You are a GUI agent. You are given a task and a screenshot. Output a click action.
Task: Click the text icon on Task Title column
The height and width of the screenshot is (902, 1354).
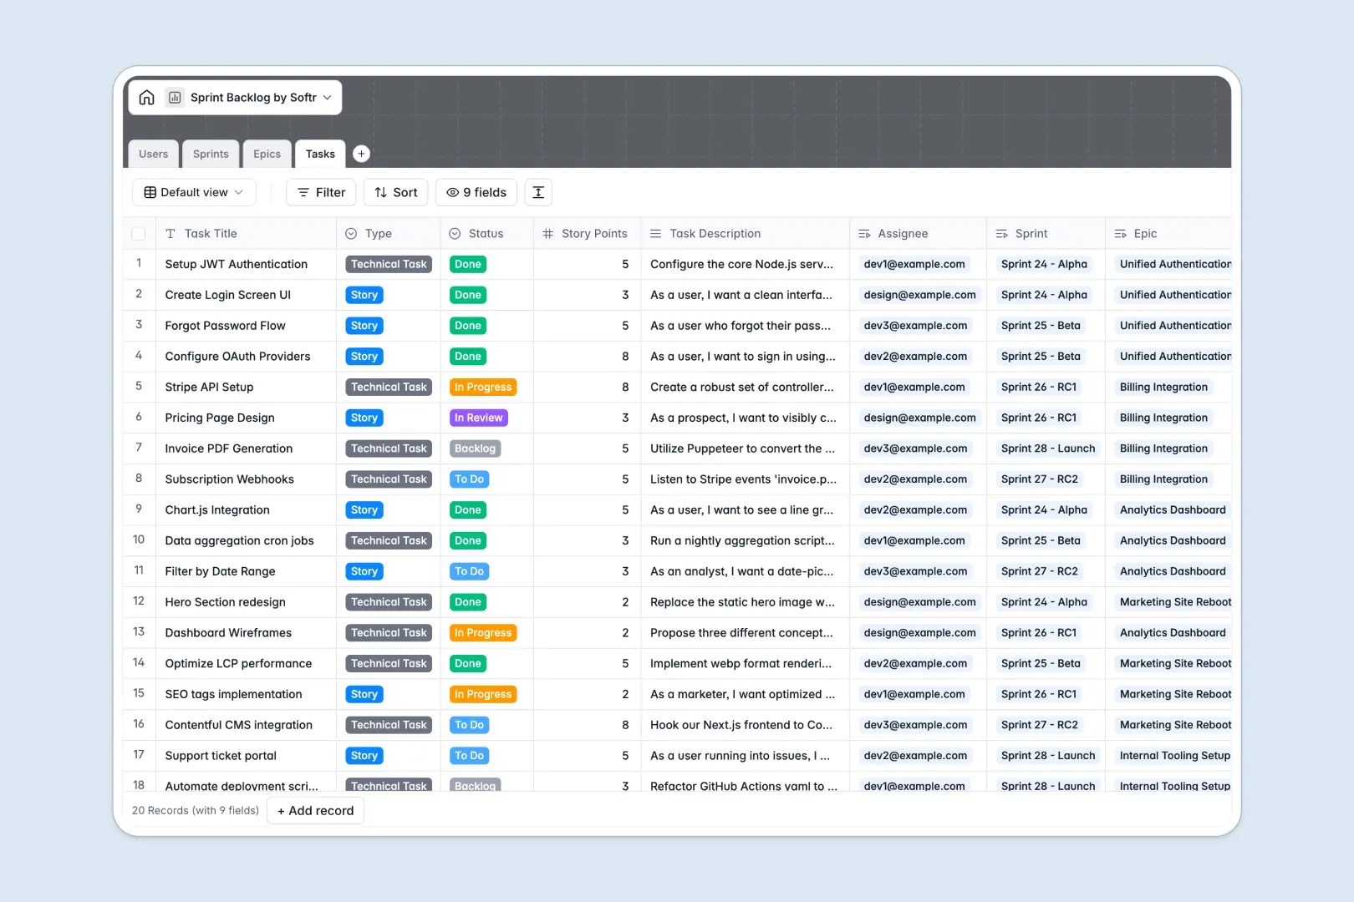point(171,233)
